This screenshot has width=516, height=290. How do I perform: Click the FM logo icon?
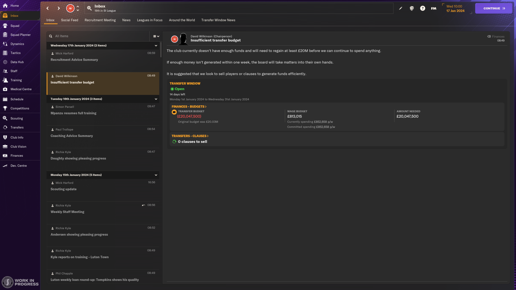433,8
